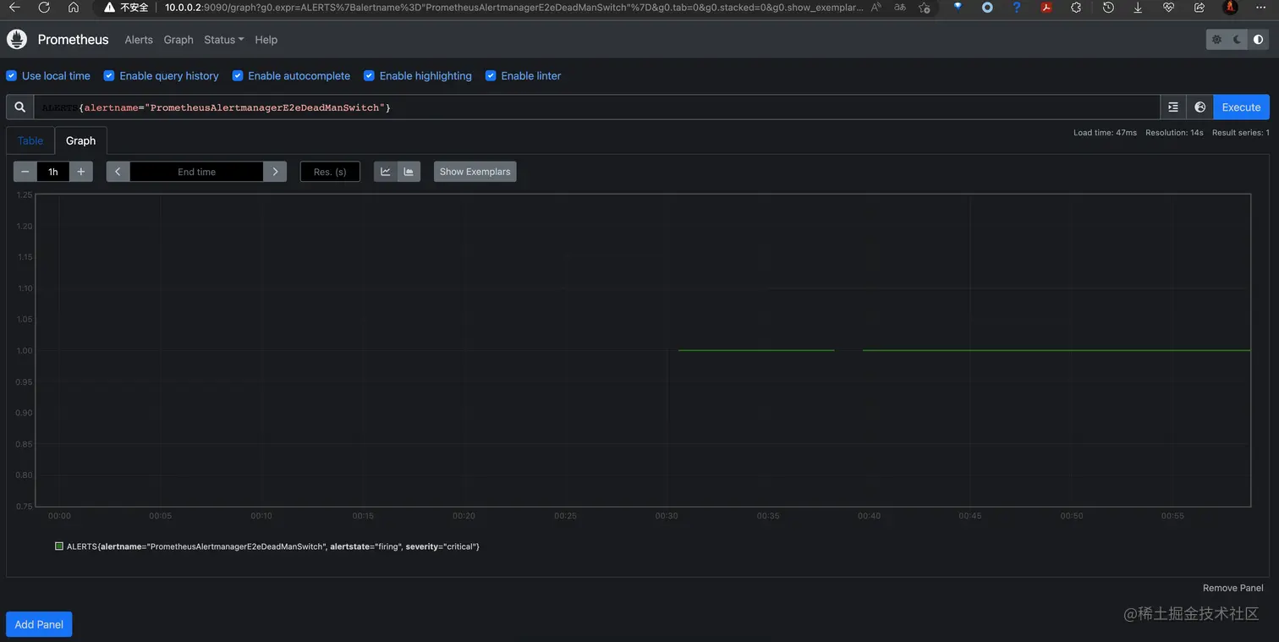Toggle the ALERTS series legend swatch
This screenshot has height=642, width=1279.
[x=59, y=546]
